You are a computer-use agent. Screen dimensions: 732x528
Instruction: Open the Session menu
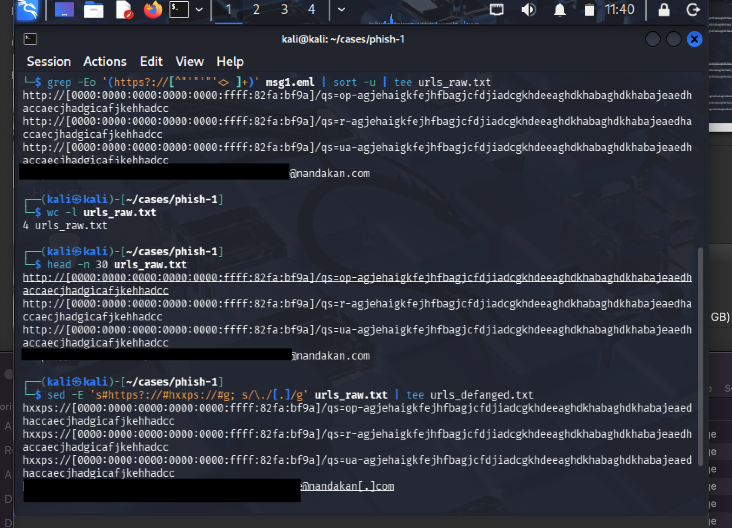49,62
